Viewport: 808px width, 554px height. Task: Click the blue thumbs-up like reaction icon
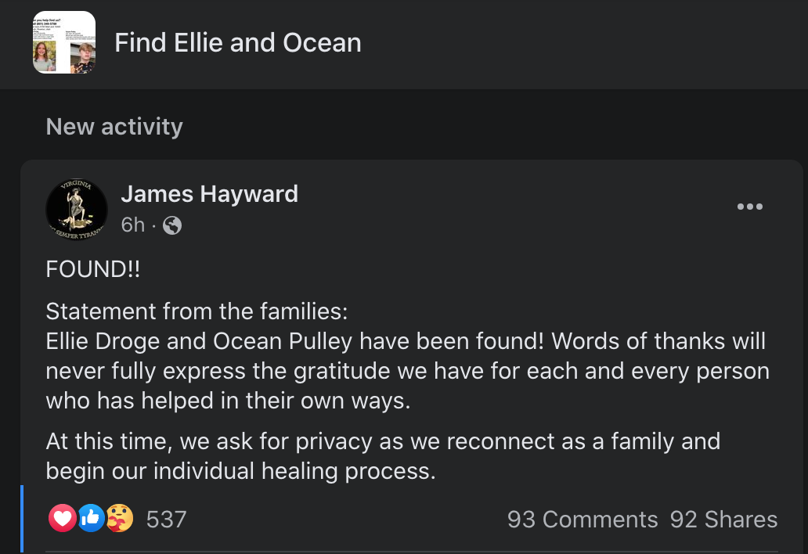pyautogui.click(x=91, y=518)
